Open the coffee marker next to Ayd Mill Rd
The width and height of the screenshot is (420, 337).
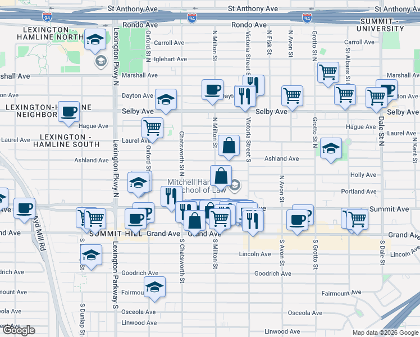[x=24, y=210]
